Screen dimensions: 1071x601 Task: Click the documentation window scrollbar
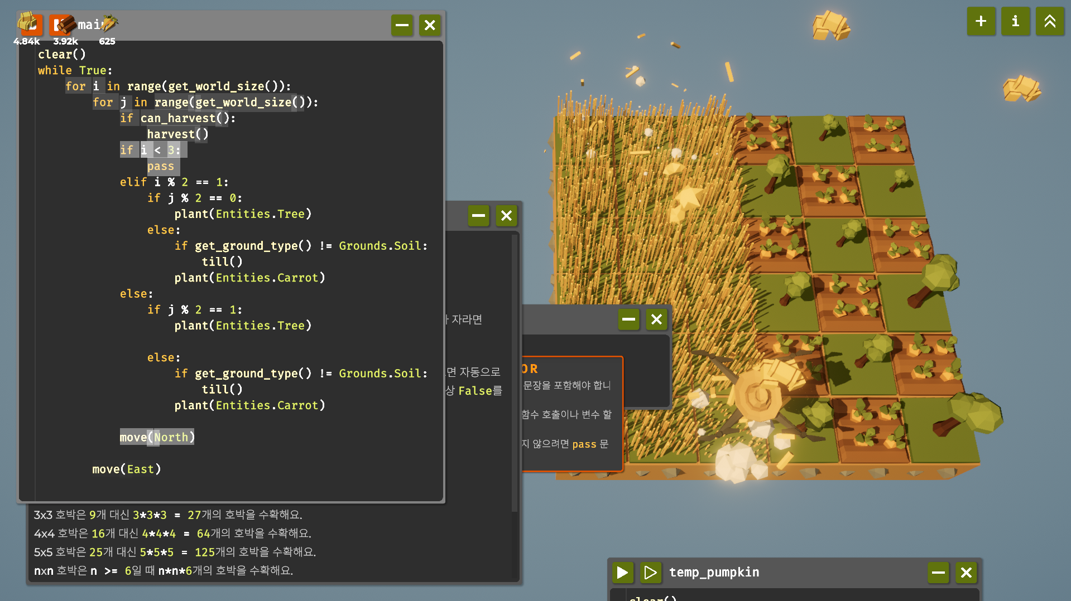coord(514,374)
